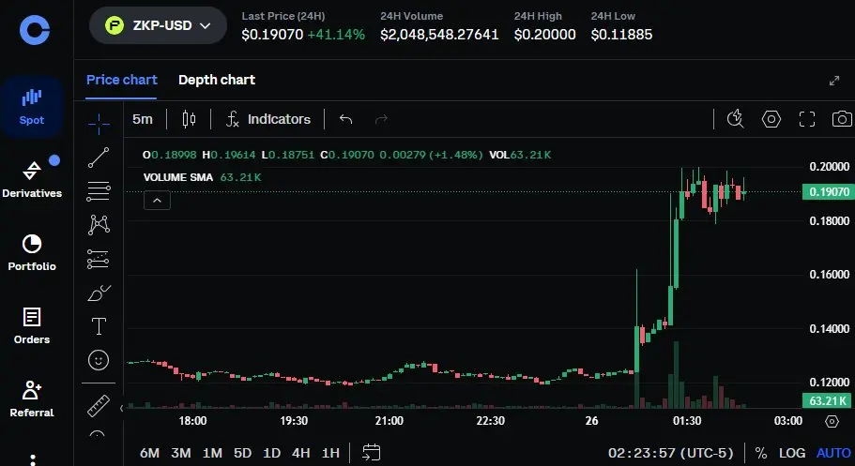Toggle AUTO scale mode
The width and height of the screenshot is (855, 466).
[833, 453]
